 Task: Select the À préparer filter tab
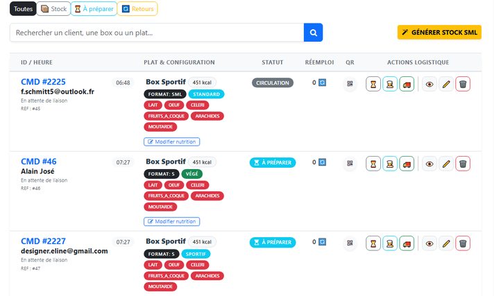coord(94,9)
